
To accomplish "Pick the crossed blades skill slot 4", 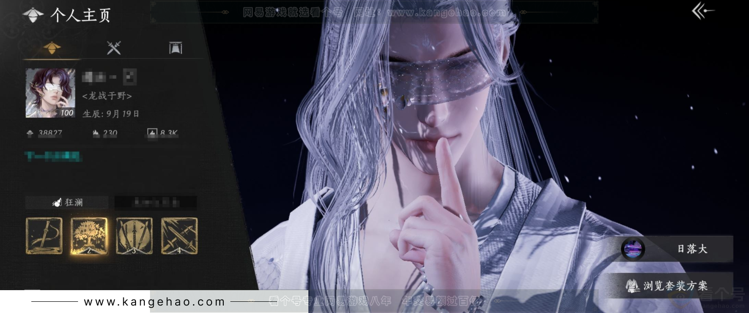I will [x=179, y=236].
